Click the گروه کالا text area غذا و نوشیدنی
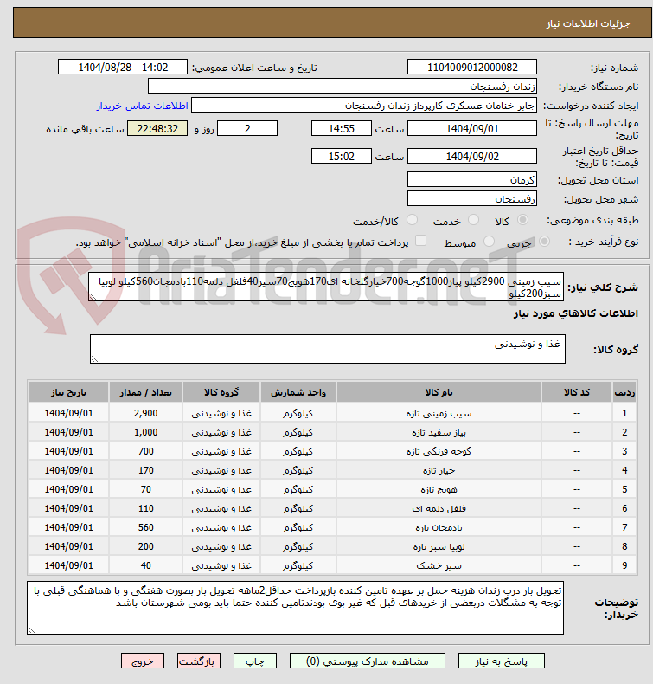 pyautogui.click(x=328, y=349)
